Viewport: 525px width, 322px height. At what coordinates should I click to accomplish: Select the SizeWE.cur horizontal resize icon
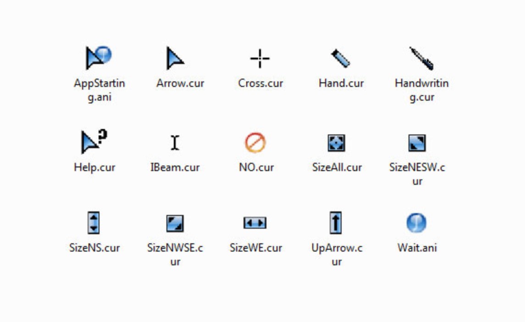(x=255, y=223)
